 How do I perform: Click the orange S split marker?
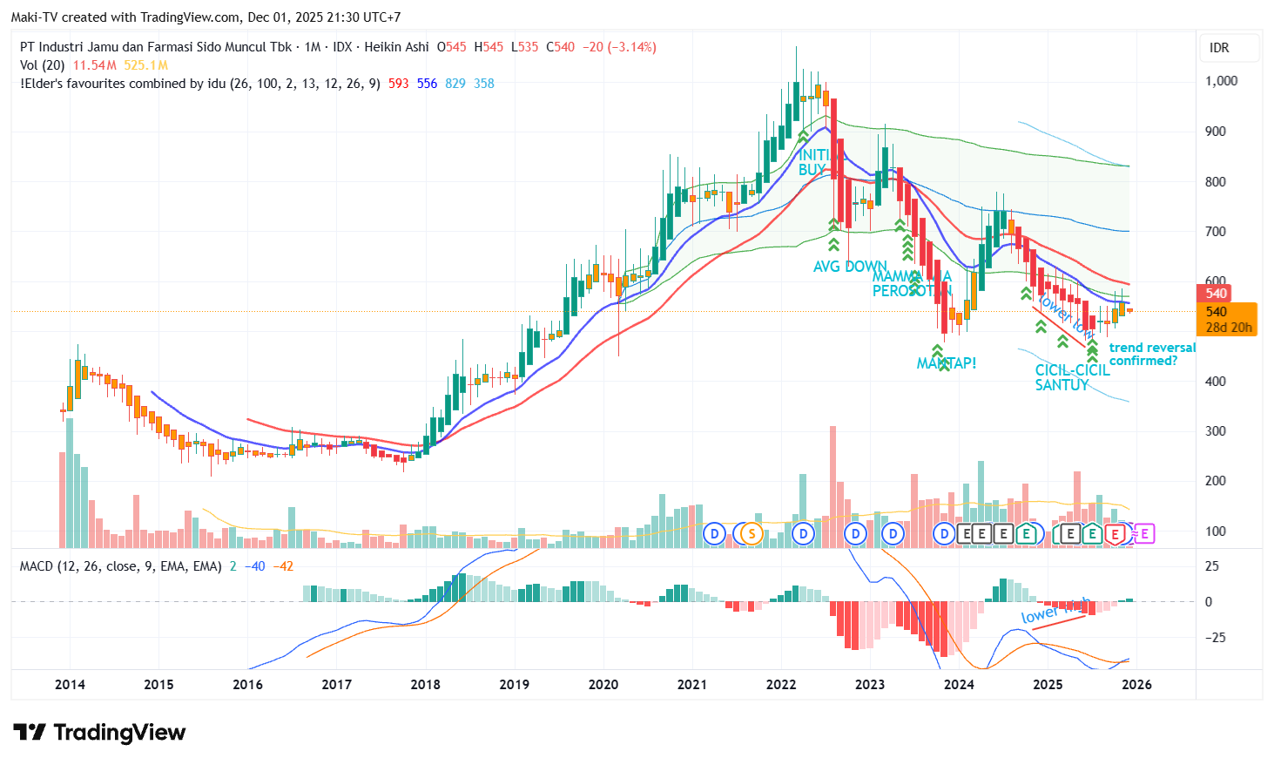[x=750, y=534]
